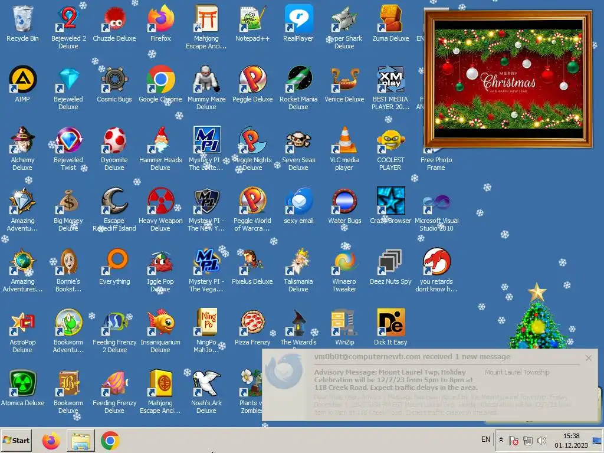Launch Rocket Mania Deluxe shortcut
The height and width of the screenshot is (453, 604).
click(298, 79)
